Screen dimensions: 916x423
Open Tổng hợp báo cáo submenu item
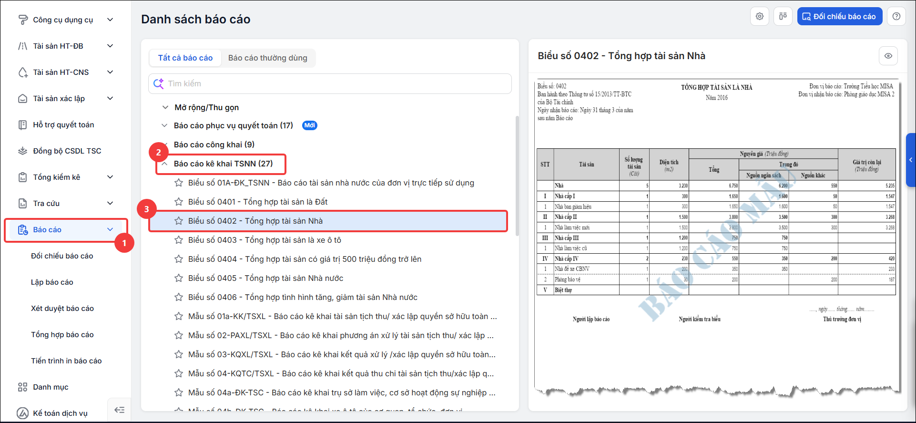pos(62,334)
